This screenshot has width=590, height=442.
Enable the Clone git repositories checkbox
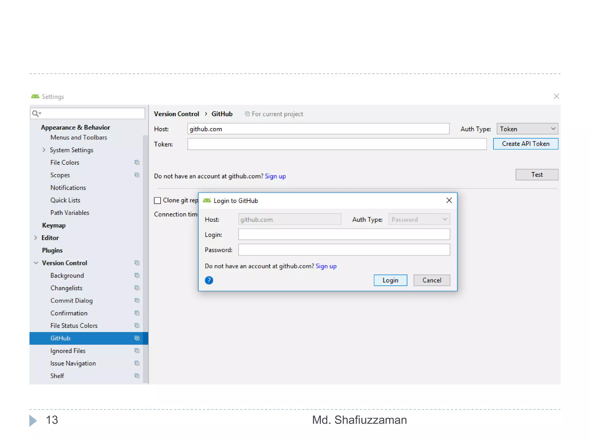(157, 200)
